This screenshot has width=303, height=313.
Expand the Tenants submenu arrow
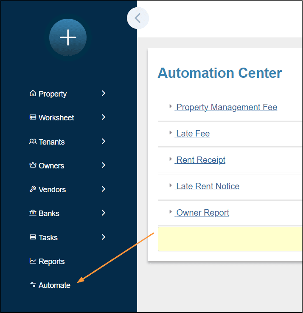(104, 141)
